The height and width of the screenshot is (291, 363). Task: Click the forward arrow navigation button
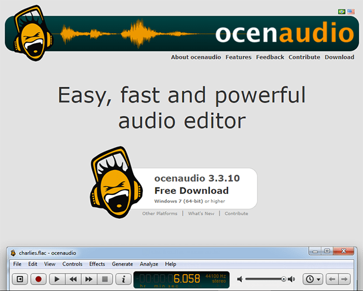344,279
